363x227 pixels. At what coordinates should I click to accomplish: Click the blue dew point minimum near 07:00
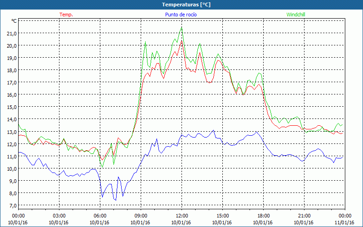pos(116,200)
